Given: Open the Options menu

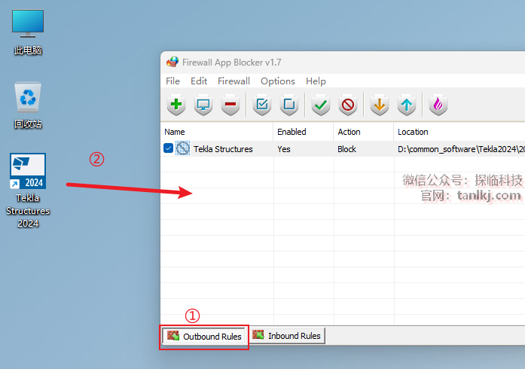Looking at the screenshot, I should click(278, 81).
